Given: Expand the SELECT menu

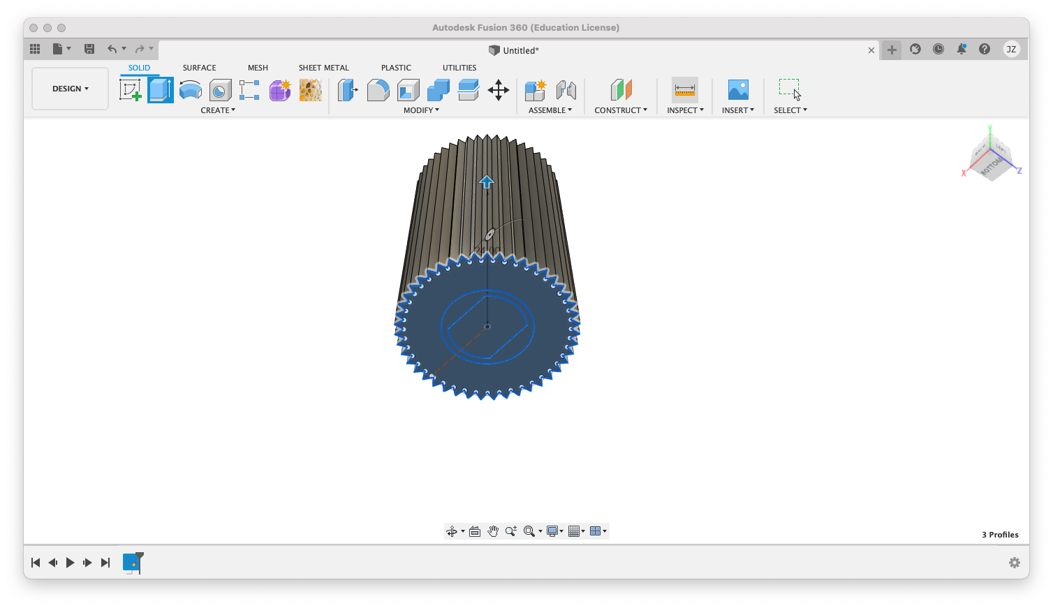Looking at the screenshot, I should 790,110.
